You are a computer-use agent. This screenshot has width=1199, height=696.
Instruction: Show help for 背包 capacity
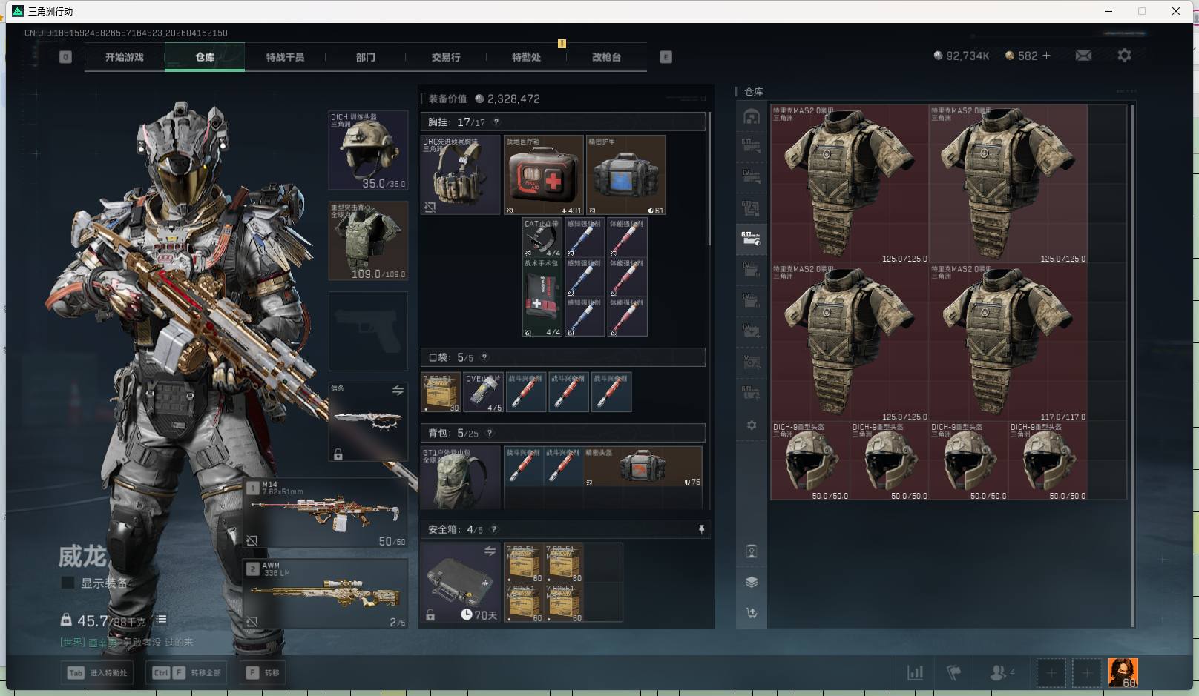(x=490, y=433)
